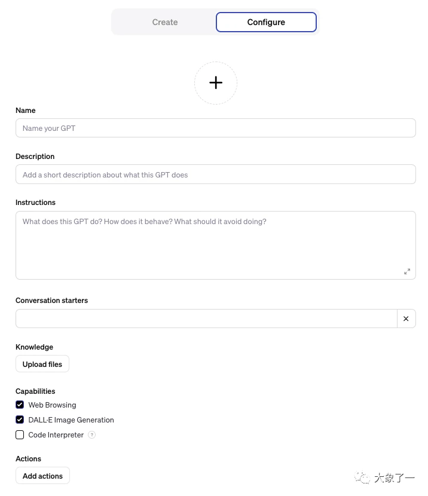Remove the conversation starter with X icon
This screenshot has height=496, width=428.
pos(406,319)
